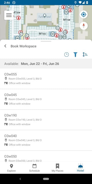Tap the Android back navigation button
The height and width of the screenshot is (184, 92).
(x=20, y=179)
